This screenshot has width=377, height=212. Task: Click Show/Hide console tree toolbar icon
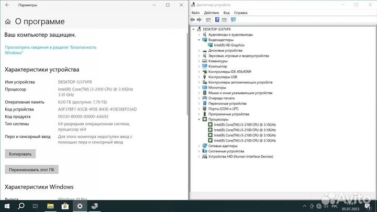(x=208, y=20)
